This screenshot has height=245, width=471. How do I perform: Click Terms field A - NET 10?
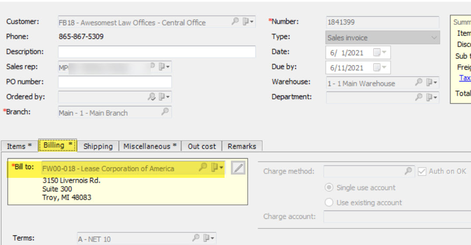point(147,239)
